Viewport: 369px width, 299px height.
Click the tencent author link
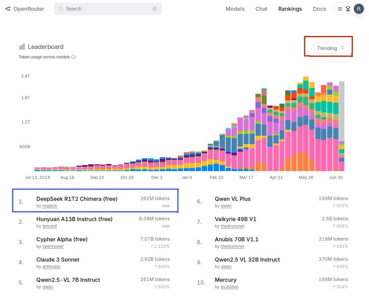(x=50, y=226)
